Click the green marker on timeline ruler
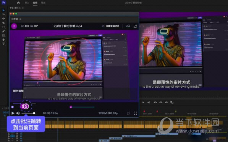228x142 pixels. (x=176, y=111)
